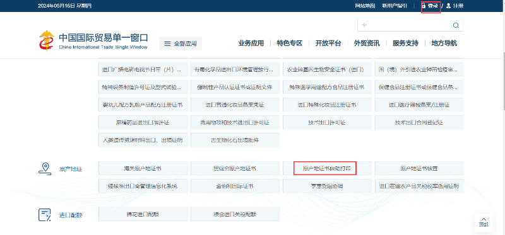Open 海关原产地证书 application
The height and width of the screenshot is (235, 505).
pyautogui.click(x=143, y=168)
